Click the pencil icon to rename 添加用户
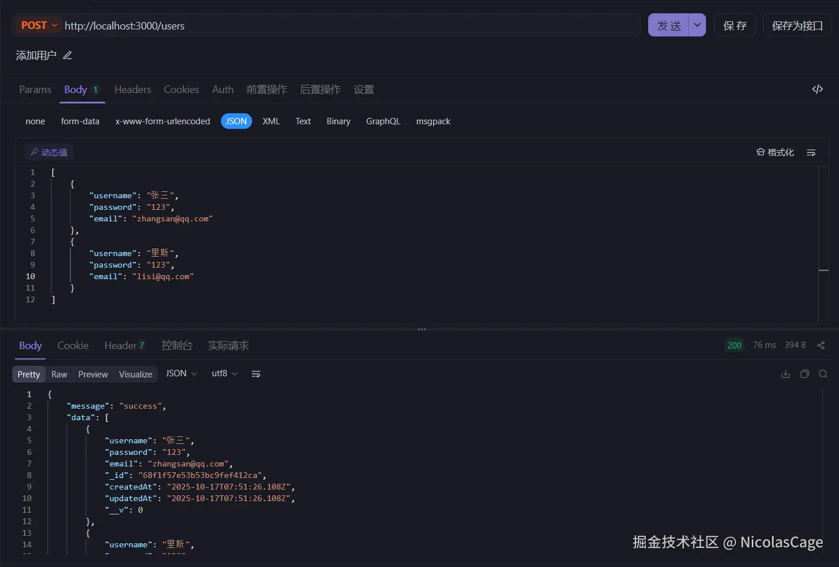This screenshot has height=567, width=839. [68, 55]
